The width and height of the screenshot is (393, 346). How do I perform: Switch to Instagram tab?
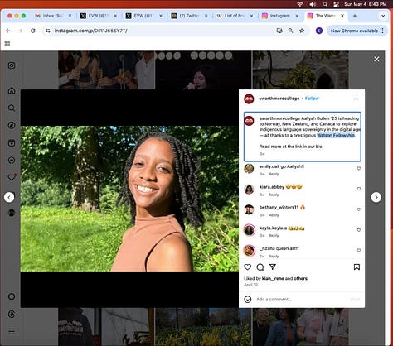click(x=280, y=16)
